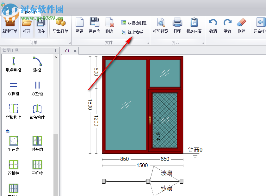The image size is (266, 196).
Task: Click 新建订单 to create order
Action: point(10,25)
